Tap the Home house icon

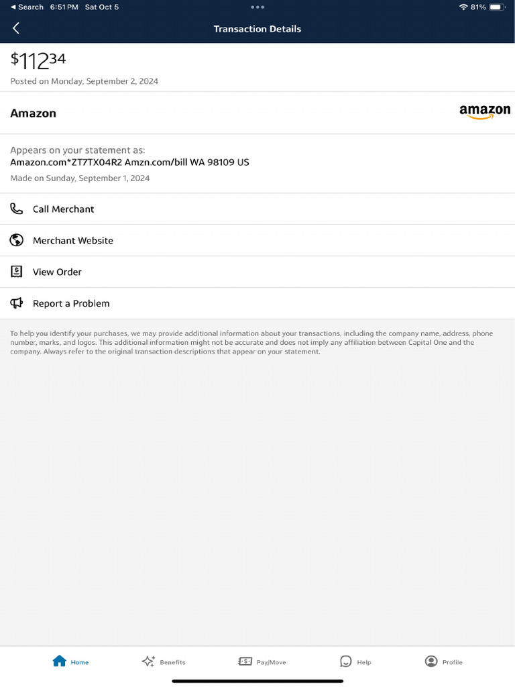[60, 661]
